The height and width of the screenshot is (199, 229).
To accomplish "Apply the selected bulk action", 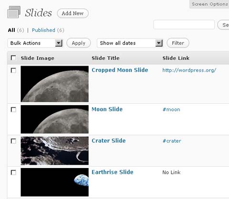I will point(79,43).
